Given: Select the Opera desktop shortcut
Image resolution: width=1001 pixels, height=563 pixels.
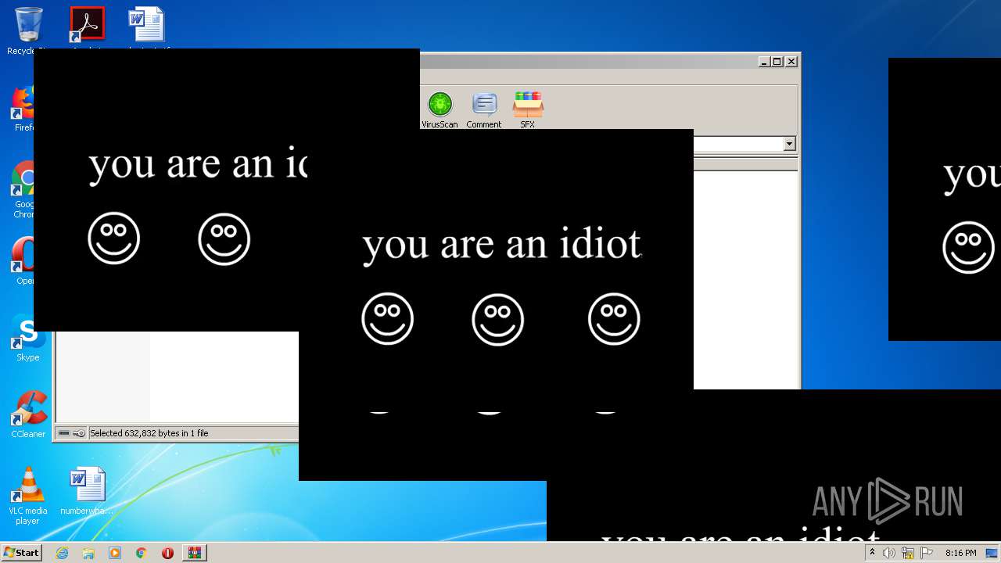Looking at the screenshot, I should [24, 261].
